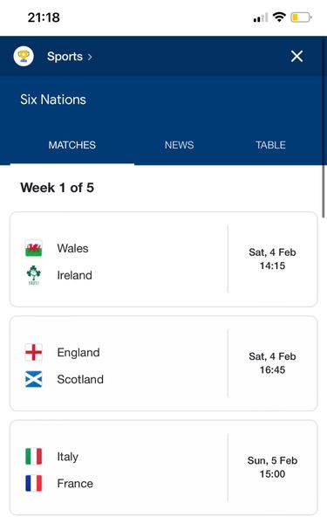
Task: Tap the trophy Sports icon
Action: coord(24,56)
